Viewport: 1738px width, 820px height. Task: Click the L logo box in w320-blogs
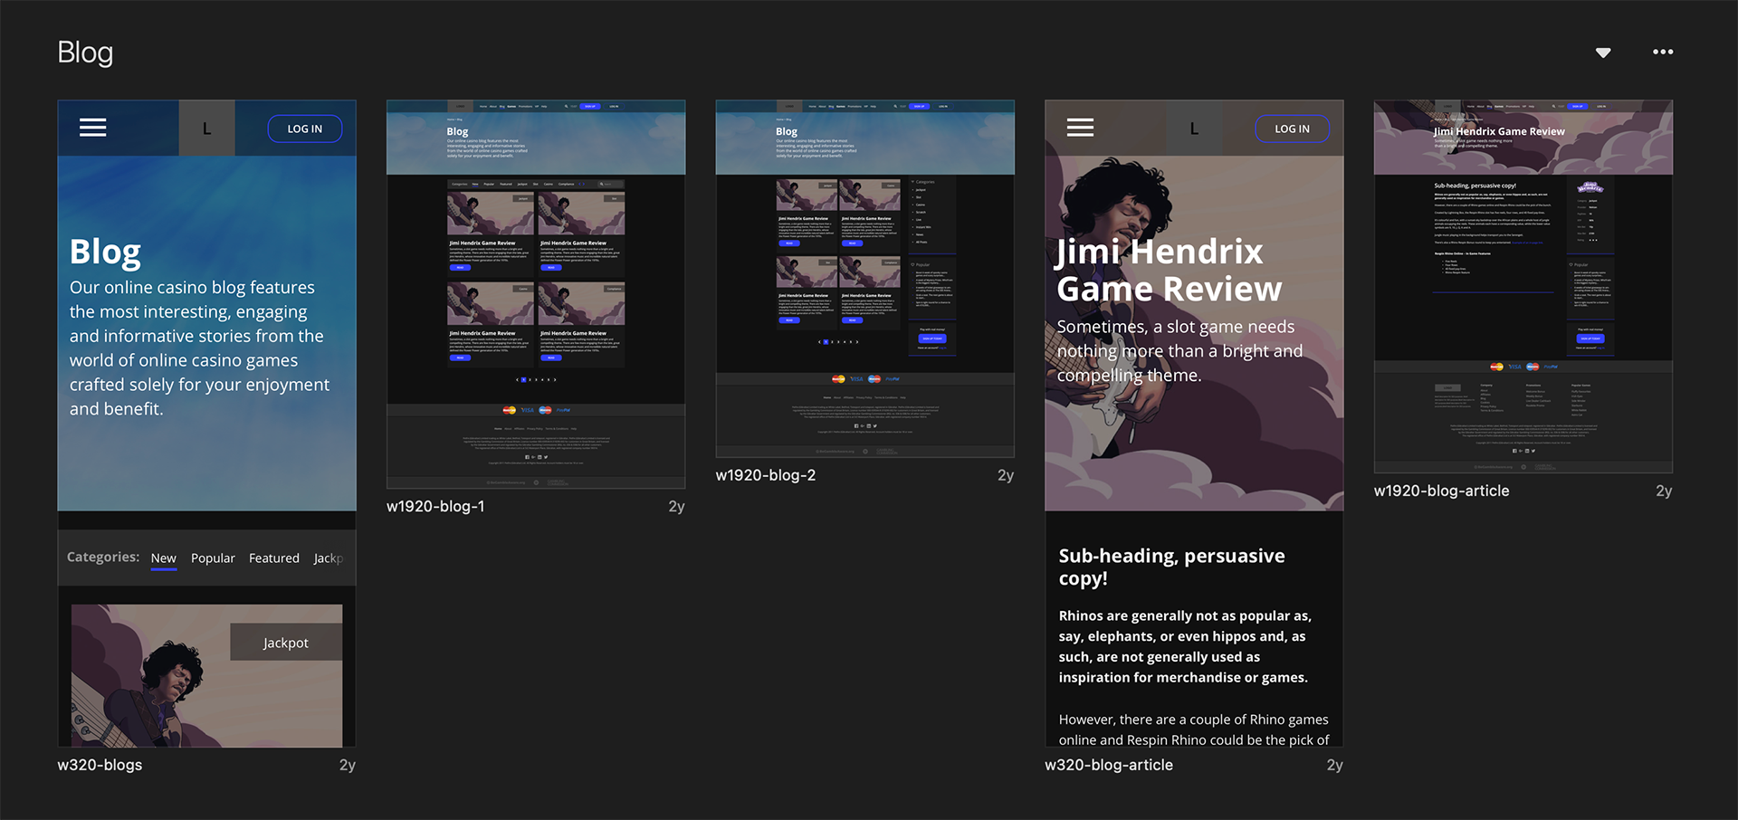coord(206,129)
